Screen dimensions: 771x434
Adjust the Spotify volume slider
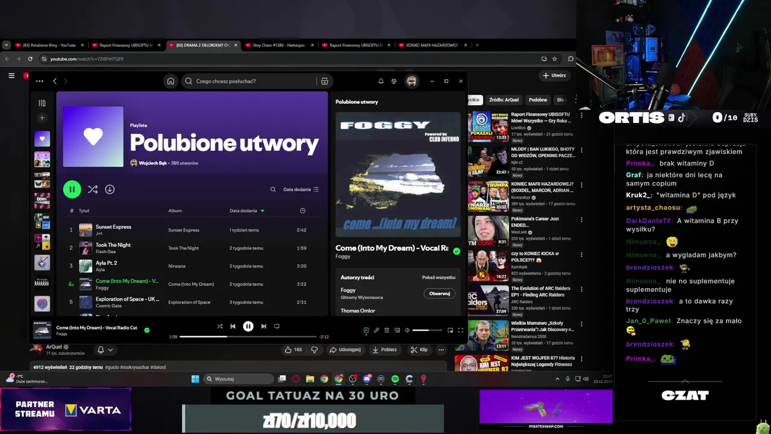[x=428, y=330]
